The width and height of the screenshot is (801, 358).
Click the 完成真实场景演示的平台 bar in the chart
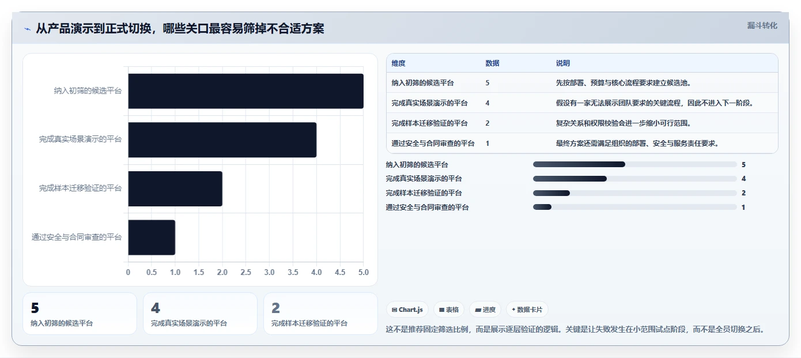pos(222,140)
